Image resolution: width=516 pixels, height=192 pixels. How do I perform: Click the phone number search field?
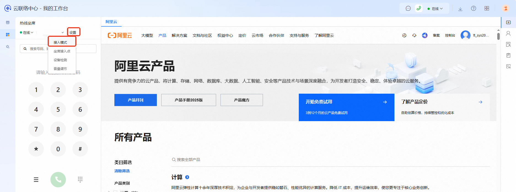click(x=58, y=49)
